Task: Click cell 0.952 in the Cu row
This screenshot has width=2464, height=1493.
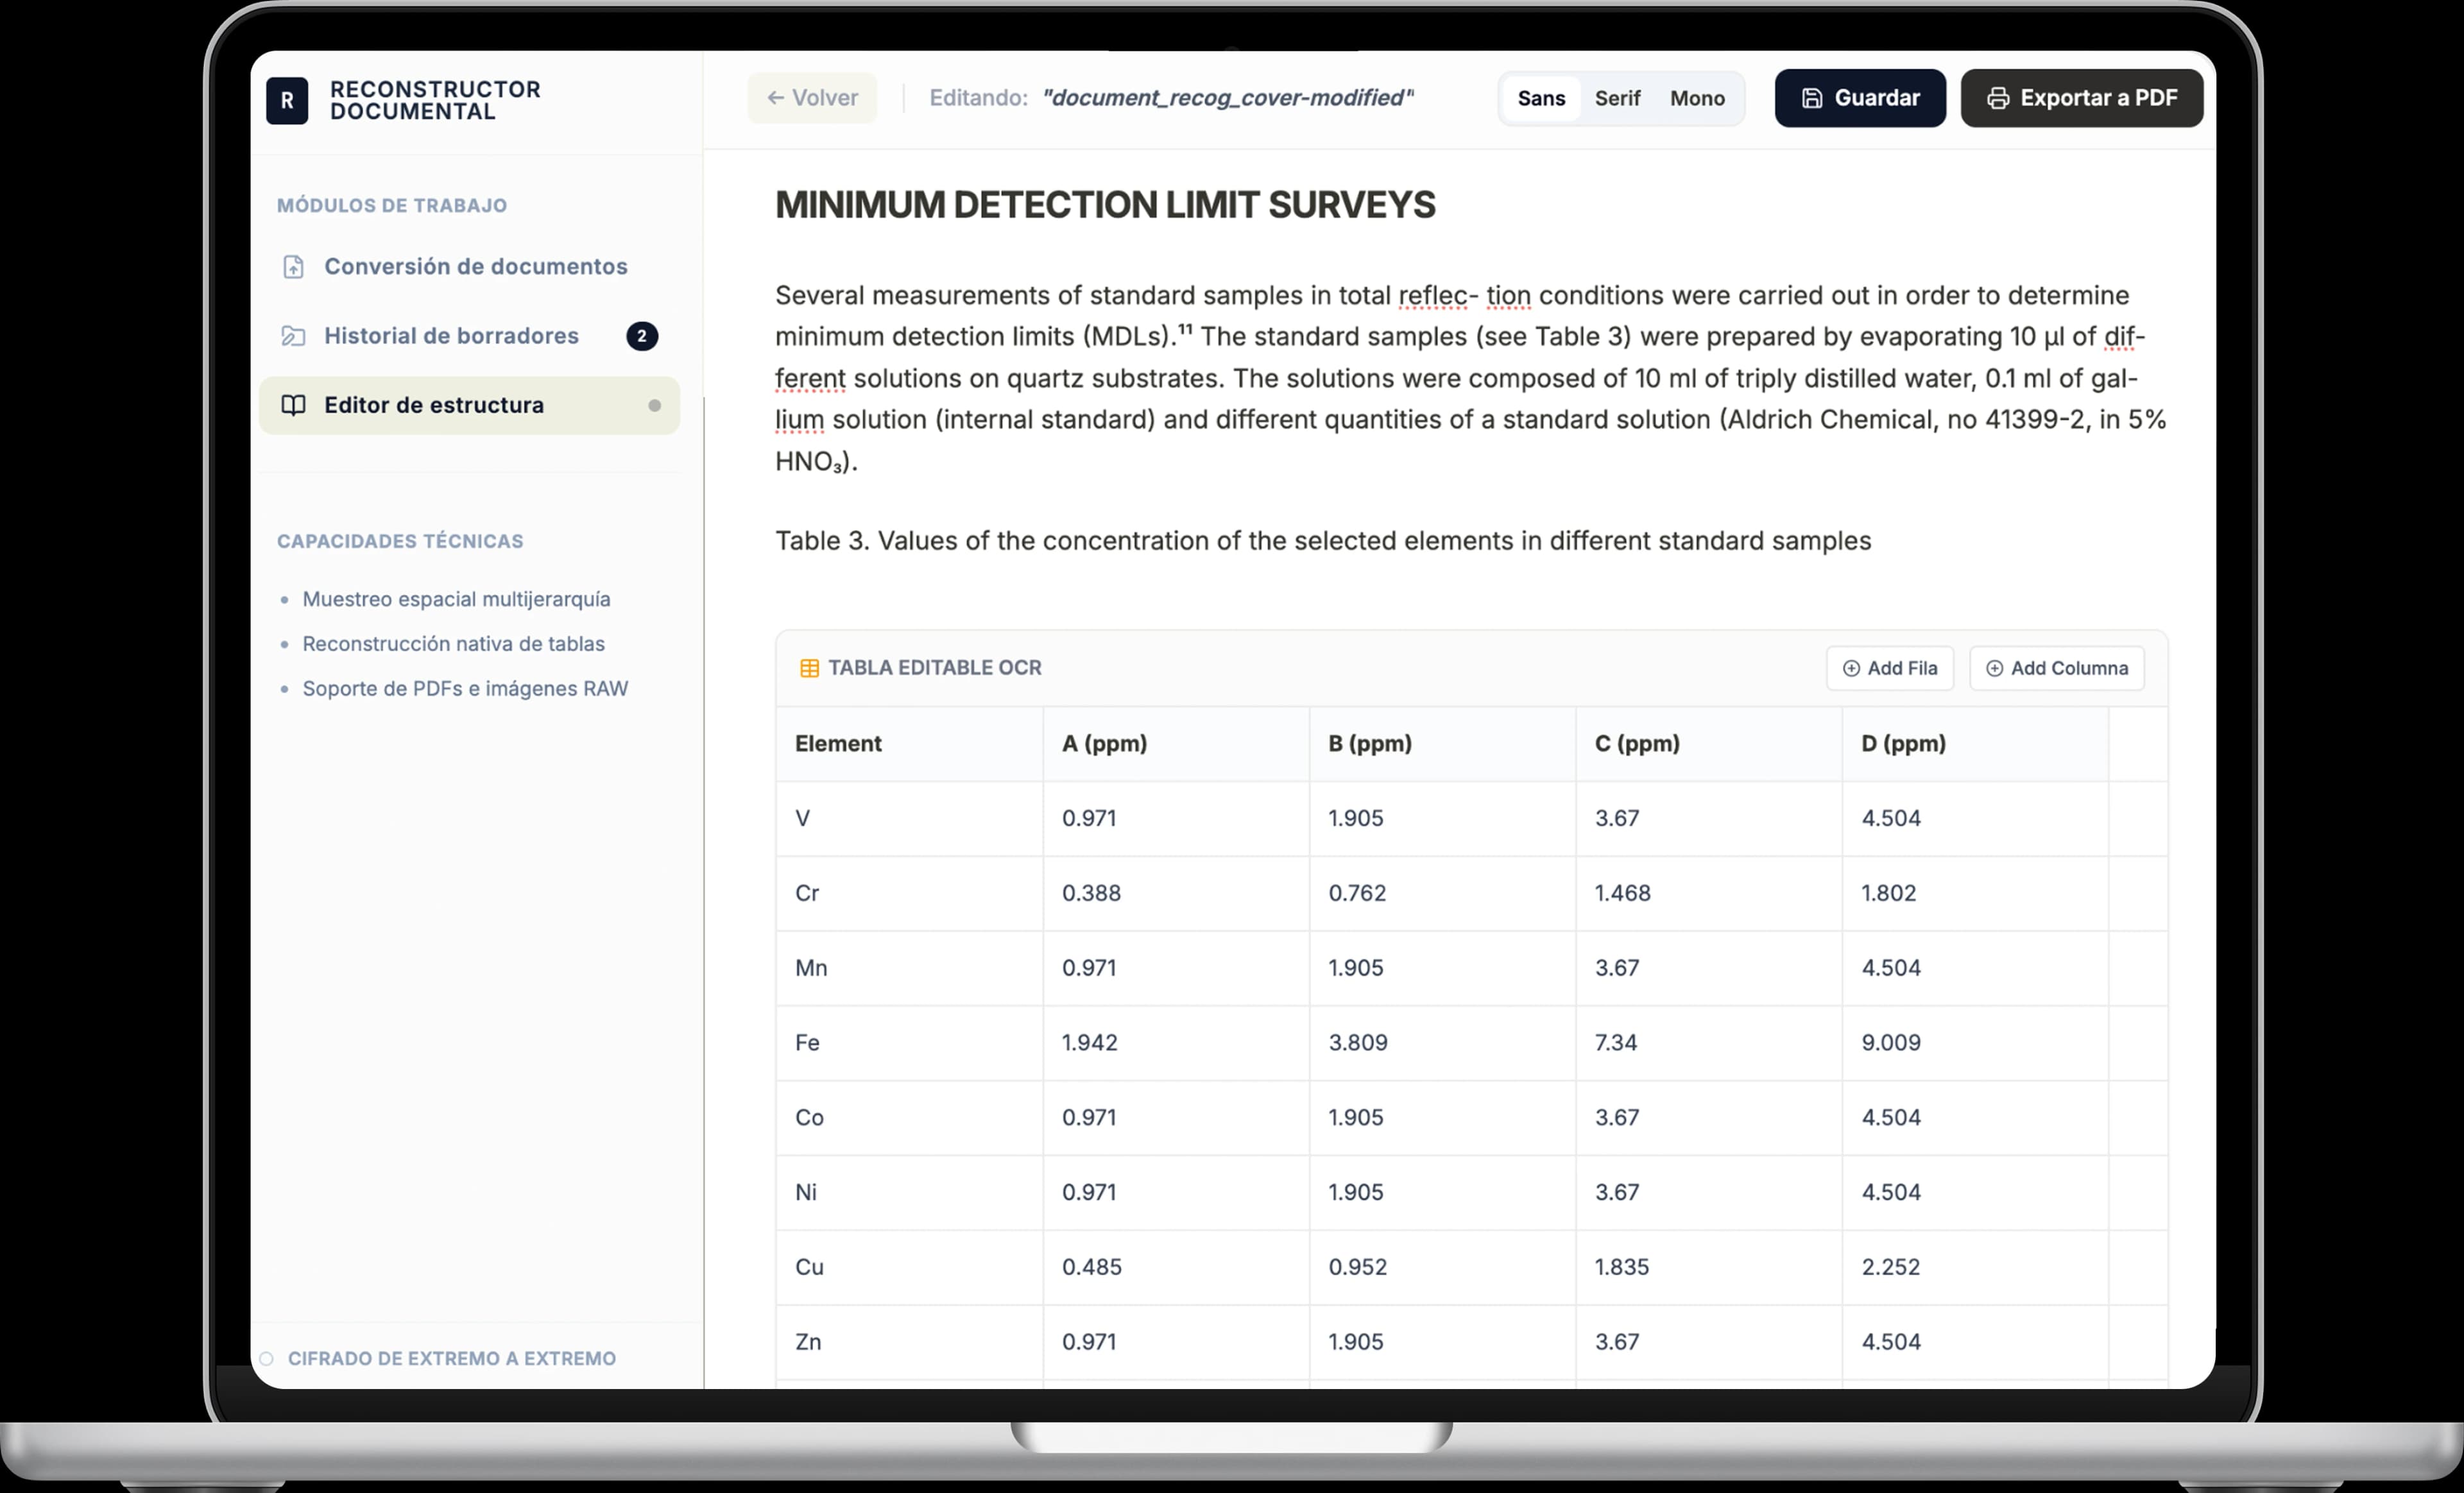Action: [x=1442, y=1268]
